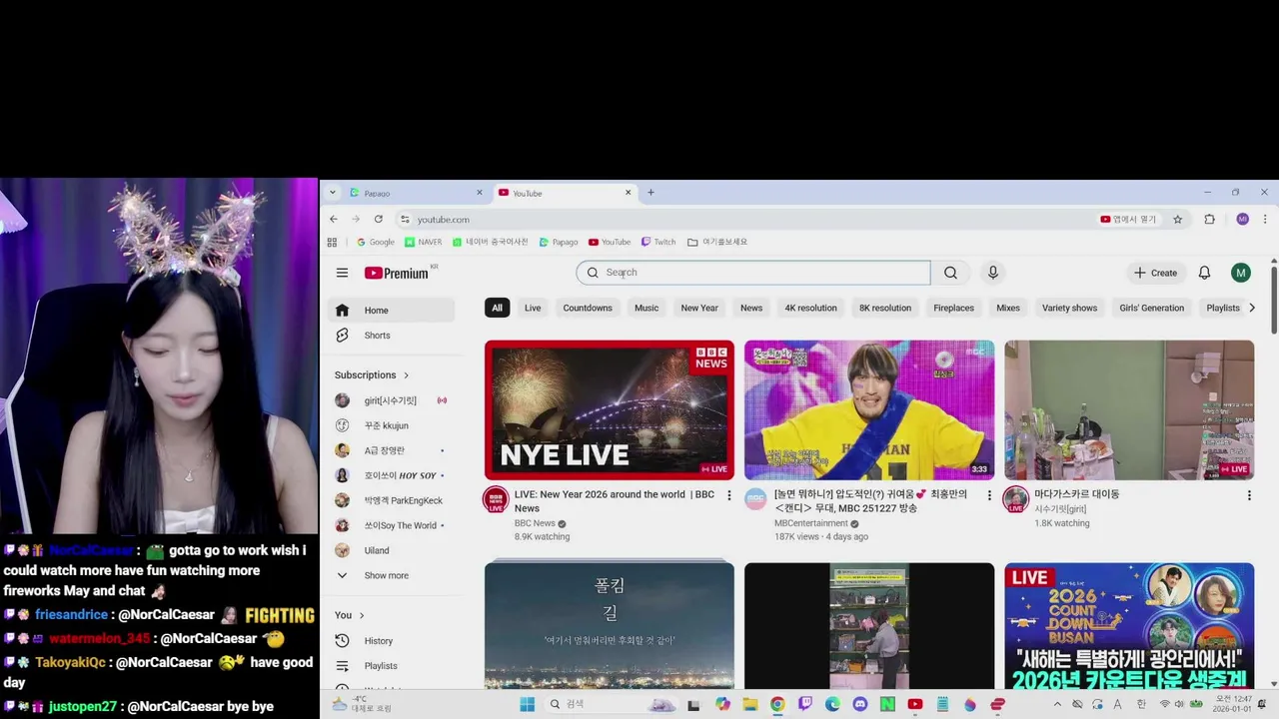Expand the You section chevron
This screenshot has height=719, width=1279.
362,615
